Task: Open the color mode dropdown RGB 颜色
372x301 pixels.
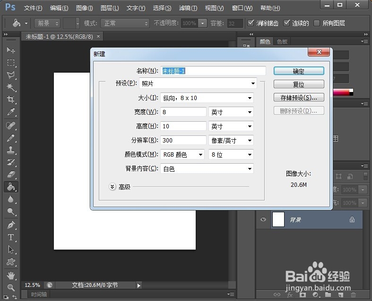Action: pos(182,155)
